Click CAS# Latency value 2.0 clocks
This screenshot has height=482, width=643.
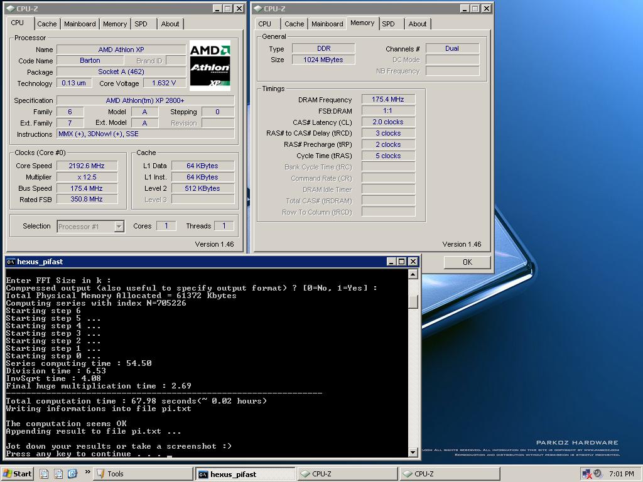pos(388,122)
